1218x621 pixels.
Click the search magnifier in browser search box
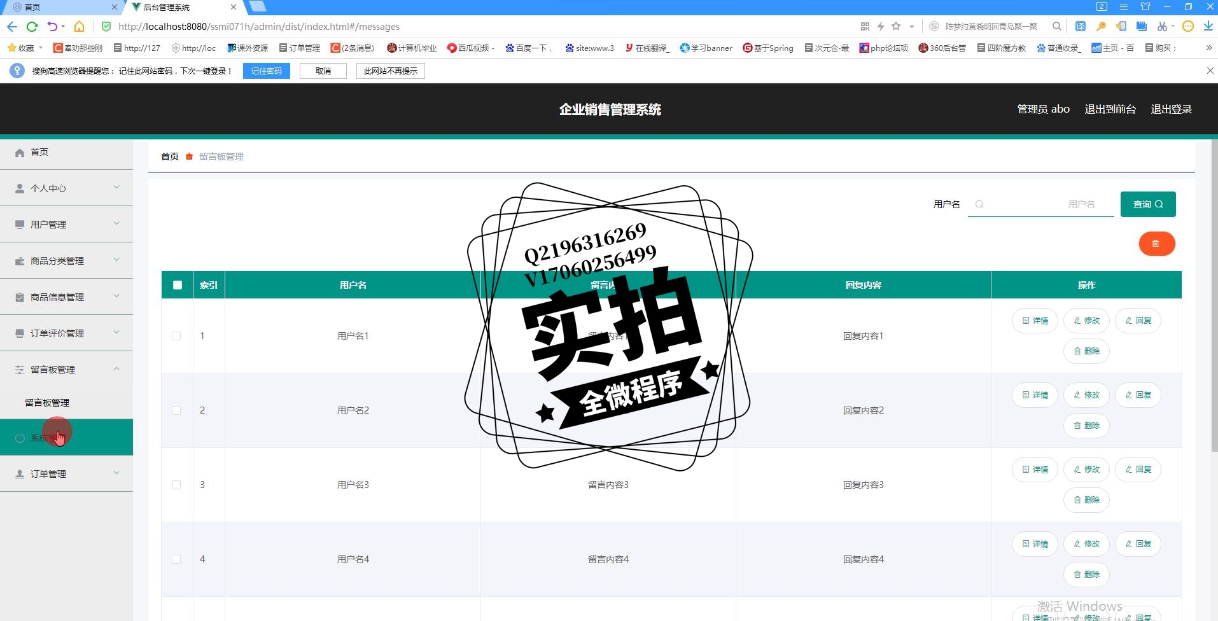(x=1056, y=27)
